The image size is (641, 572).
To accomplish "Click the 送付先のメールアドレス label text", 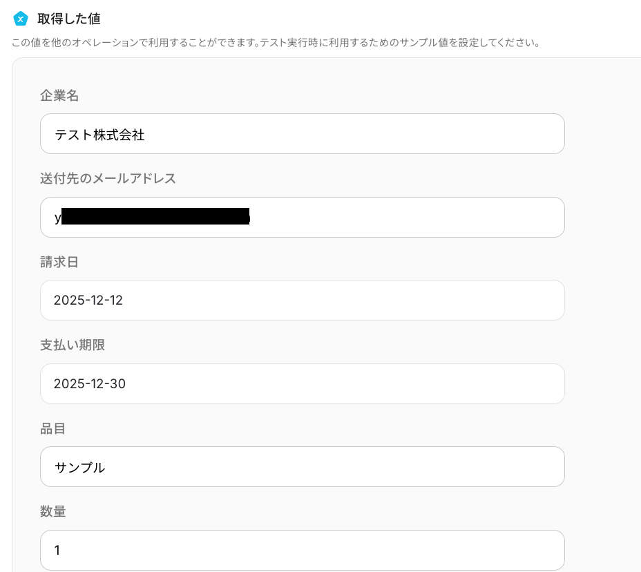I will coord(108,179).
